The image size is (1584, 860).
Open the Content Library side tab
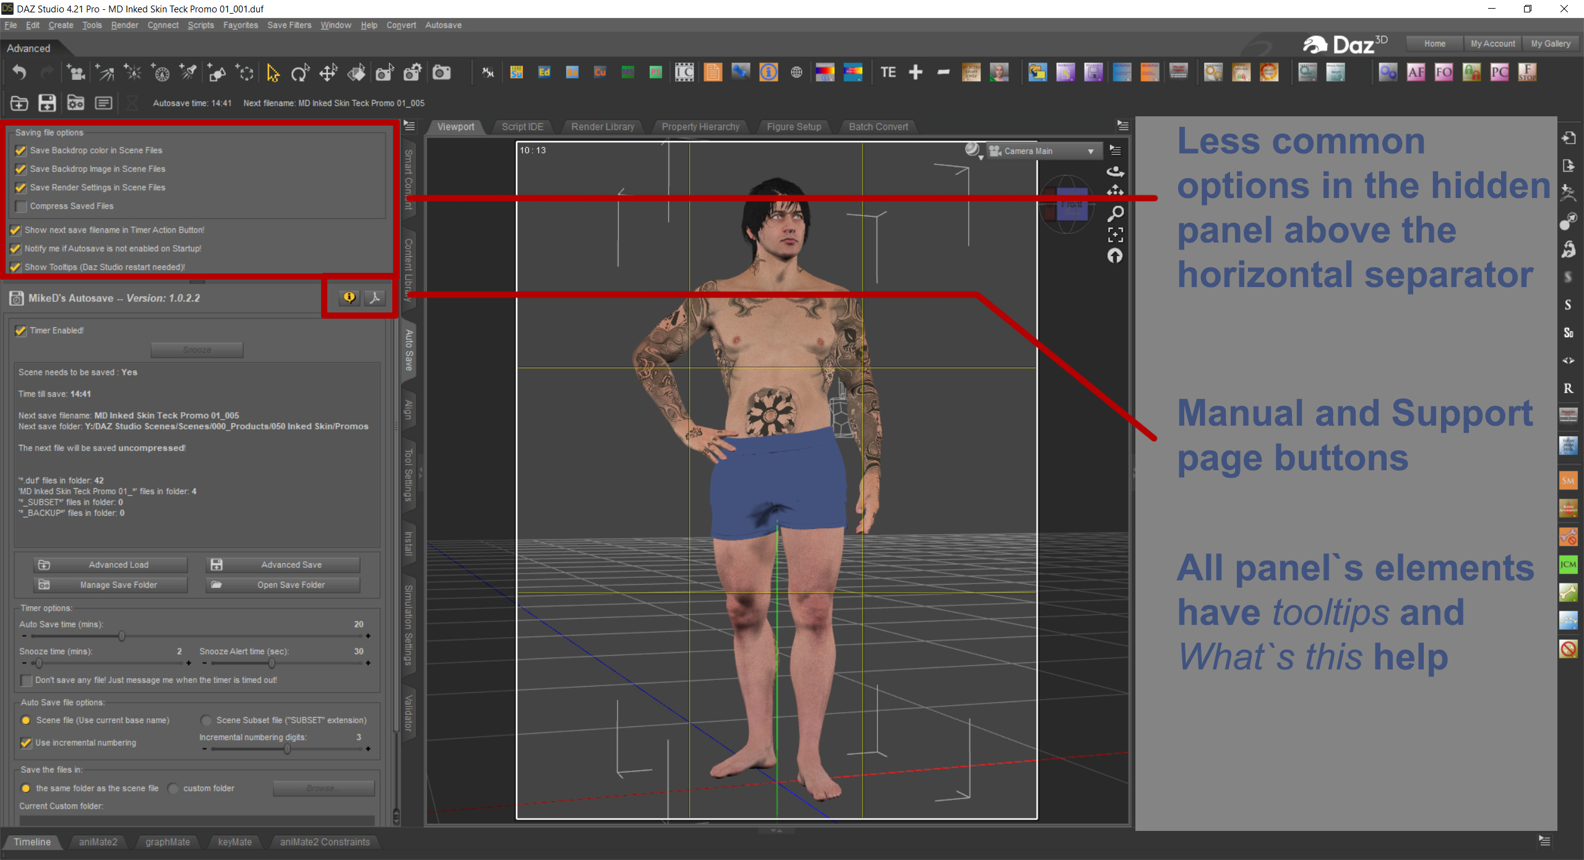(x=408, y=269)
